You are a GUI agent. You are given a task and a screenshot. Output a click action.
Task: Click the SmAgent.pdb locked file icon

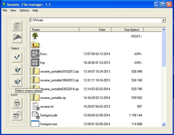tap(36, 115)
